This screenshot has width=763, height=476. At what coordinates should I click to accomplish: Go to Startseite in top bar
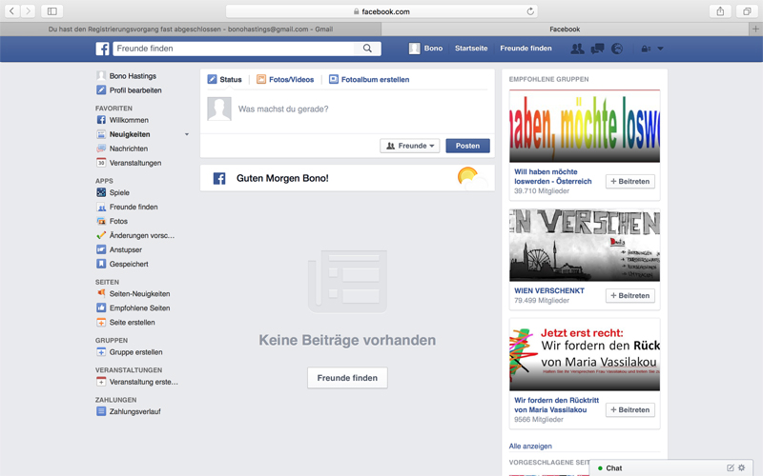pyautogui.click(x=471, y=49)
